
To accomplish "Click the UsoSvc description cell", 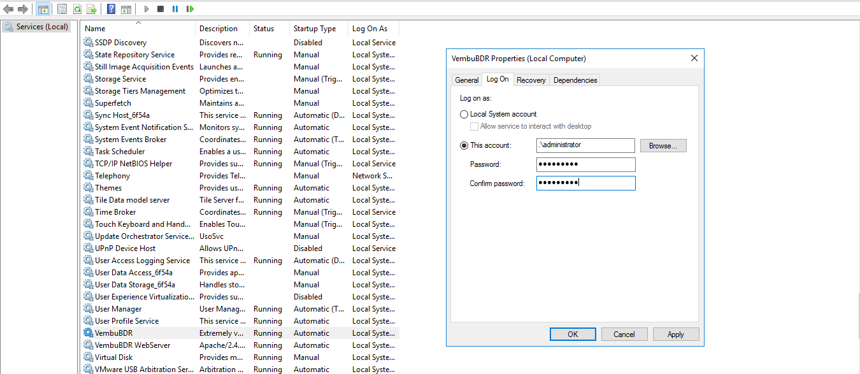I will pos(211,236).
